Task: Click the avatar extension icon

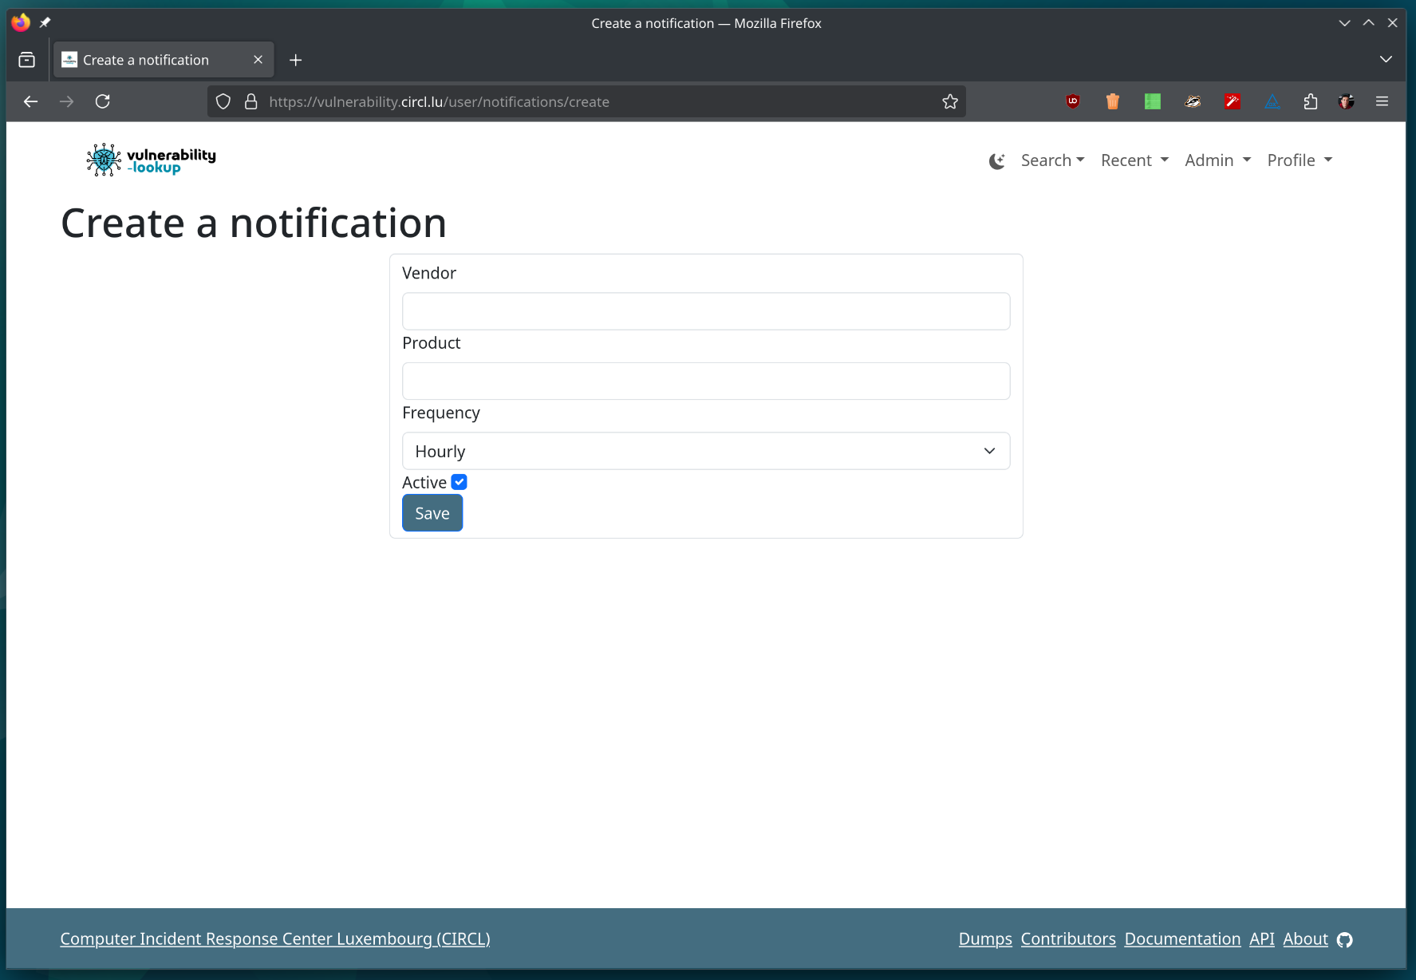Action: tap(1347, 101)
